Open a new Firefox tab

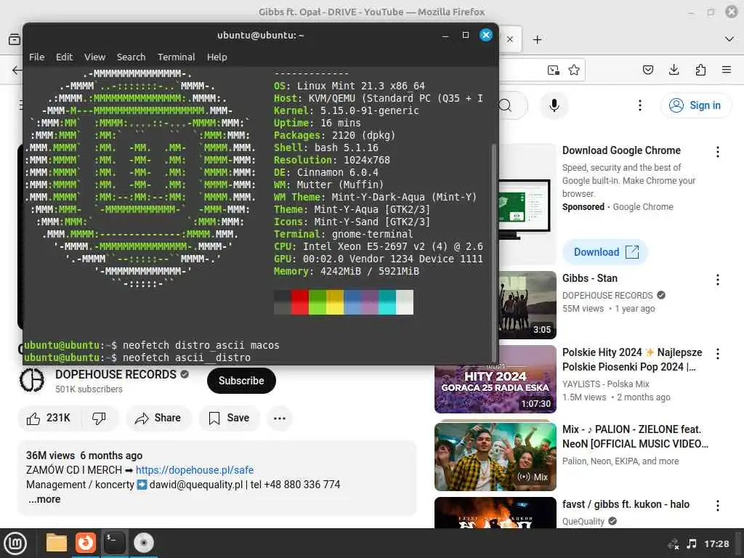point(537,39)
